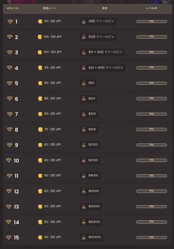Click the reward medal icon next to $1,000
174x249 pixels.
point(84,145)
